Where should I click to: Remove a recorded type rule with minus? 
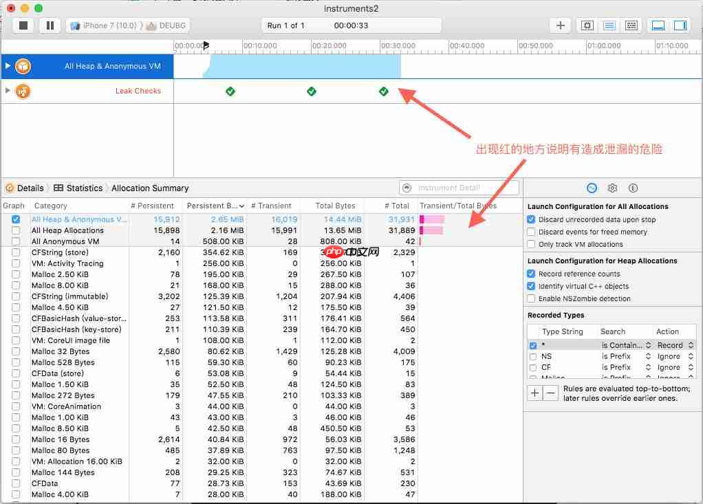point(550,393)
